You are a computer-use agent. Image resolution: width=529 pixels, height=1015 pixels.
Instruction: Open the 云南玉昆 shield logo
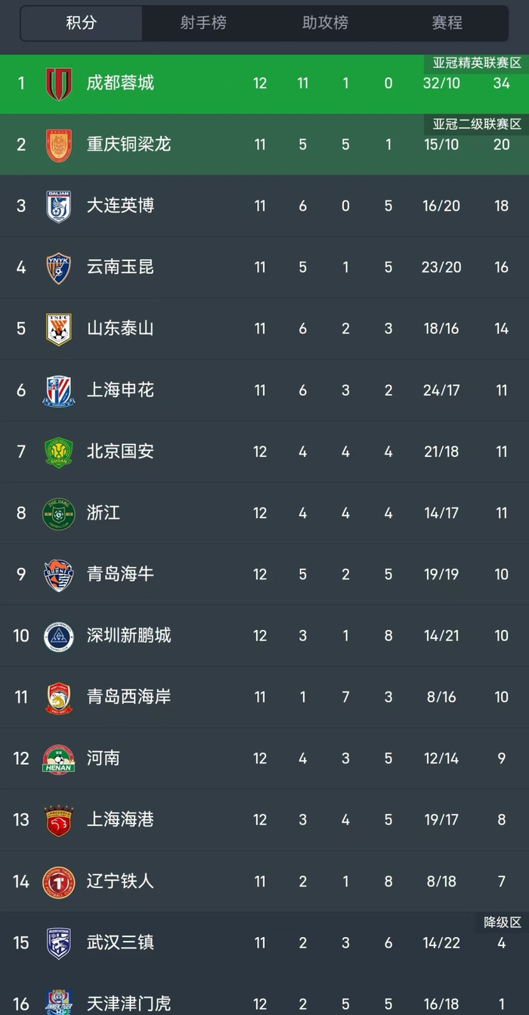58,267
